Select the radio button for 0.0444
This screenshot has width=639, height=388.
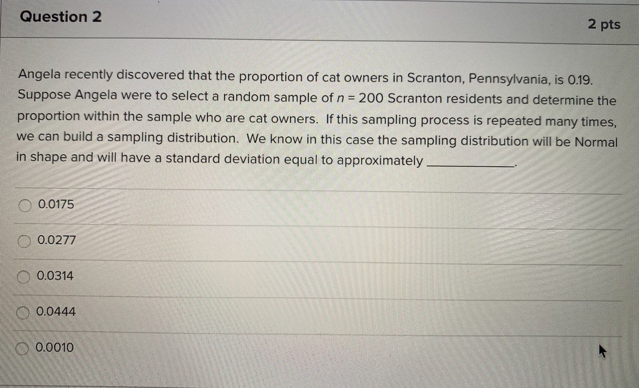pyautogui.click(x=23, y=312)
